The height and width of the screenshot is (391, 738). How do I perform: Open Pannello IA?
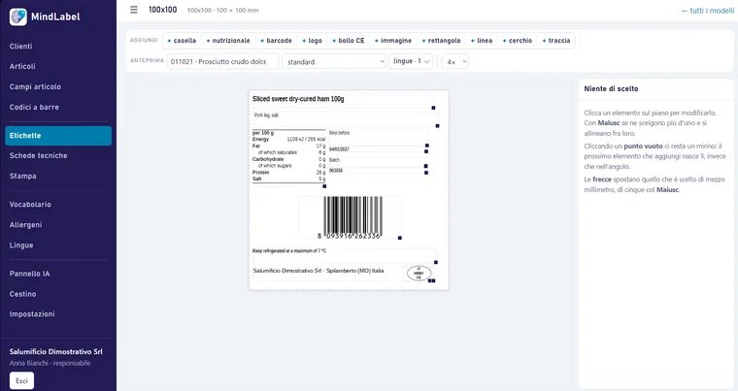click(x=29, y=274)
